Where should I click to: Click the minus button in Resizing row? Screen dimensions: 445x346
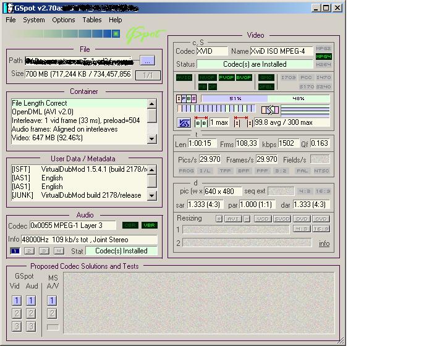point(247,219)
